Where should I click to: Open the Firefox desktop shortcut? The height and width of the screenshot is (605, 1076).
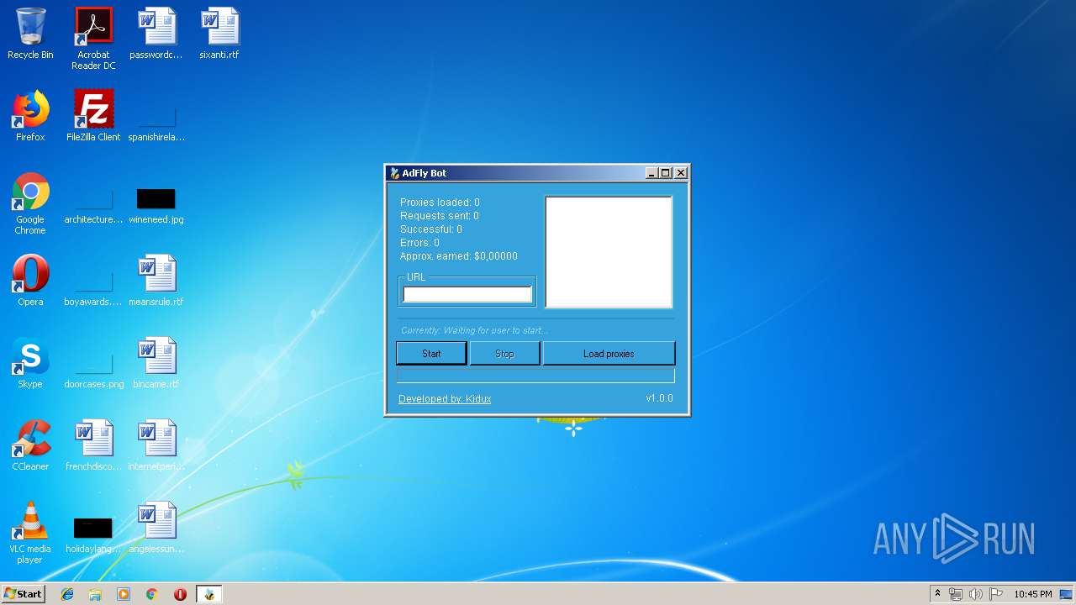click(30, 116)
